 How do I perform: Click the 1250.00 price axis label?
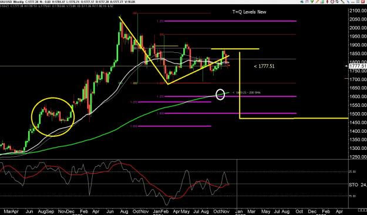(x=358, y=157)
